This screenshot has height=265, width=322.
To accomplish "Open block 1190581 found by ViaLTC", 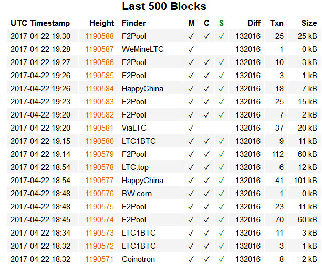I will [x=99, y=128].
